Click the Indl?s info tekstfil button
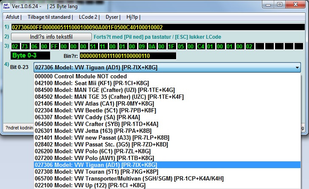The height and width of the screenshot is (189, 309). click(51, 37)
